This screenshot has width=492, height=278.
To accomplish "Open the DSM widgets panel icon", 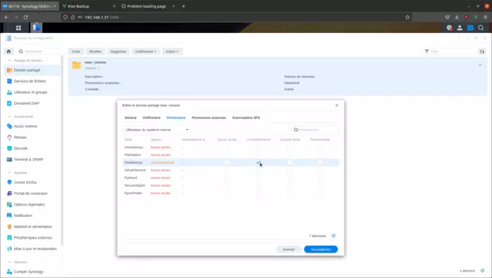I will click(x=470, y=28).
